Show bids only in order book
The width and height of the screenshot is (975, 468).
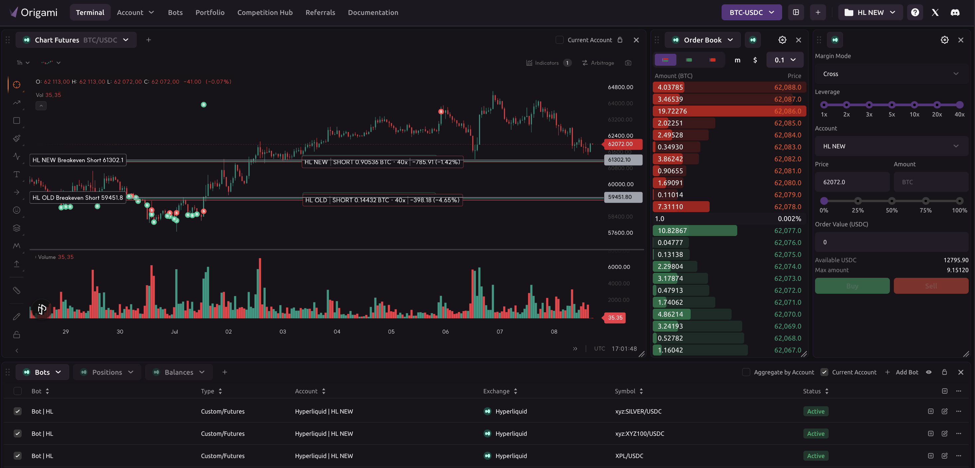[689, 60]
